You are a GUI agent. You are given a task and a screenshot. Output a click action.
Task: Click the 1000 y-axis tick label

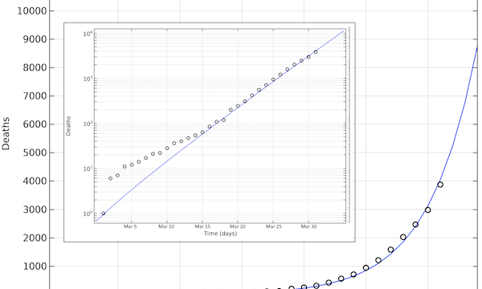35,267
